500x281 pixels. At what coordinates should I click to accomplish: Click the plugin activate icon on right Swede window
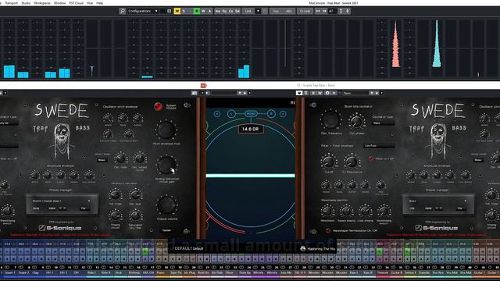pyautogui.click(x=299, y=93)
